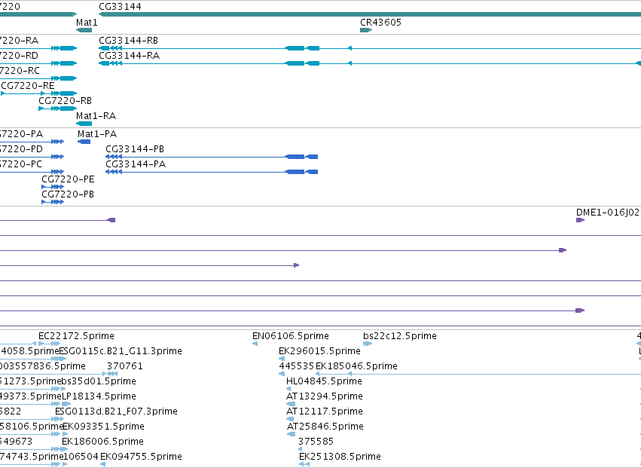Image resolution: width=641 pixels, height=468 pixels.
Task: Select the CG33144 gene label
Action: [x=121, y=7]
